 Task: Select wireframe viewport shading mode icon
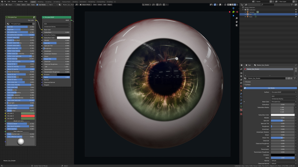[228, 4]
